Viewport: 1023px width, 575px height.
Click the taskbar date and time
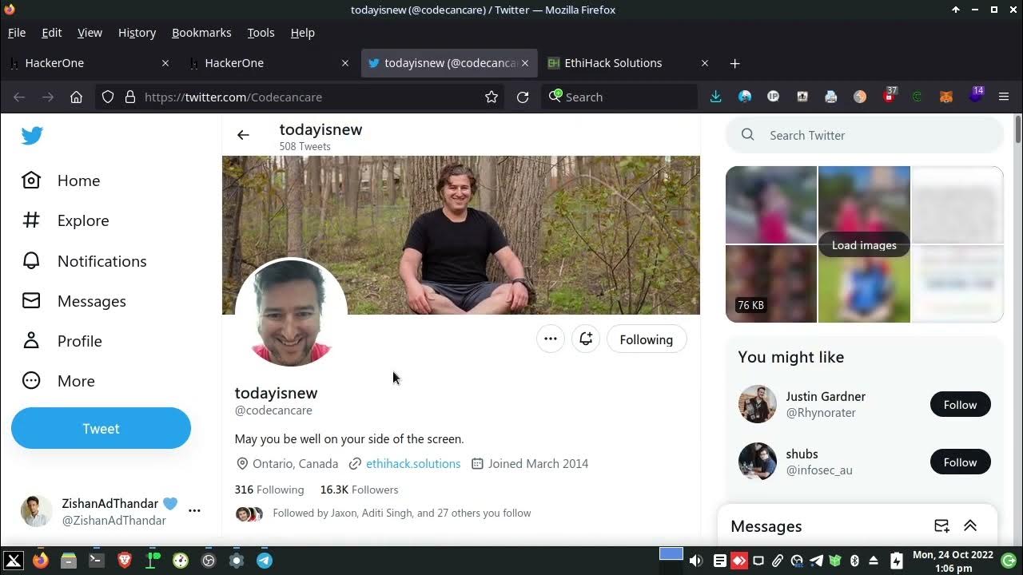(953, 561)
